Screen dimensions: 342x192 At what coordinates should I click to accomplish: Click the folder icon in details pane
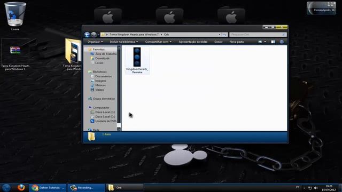[x=91, y=137]
